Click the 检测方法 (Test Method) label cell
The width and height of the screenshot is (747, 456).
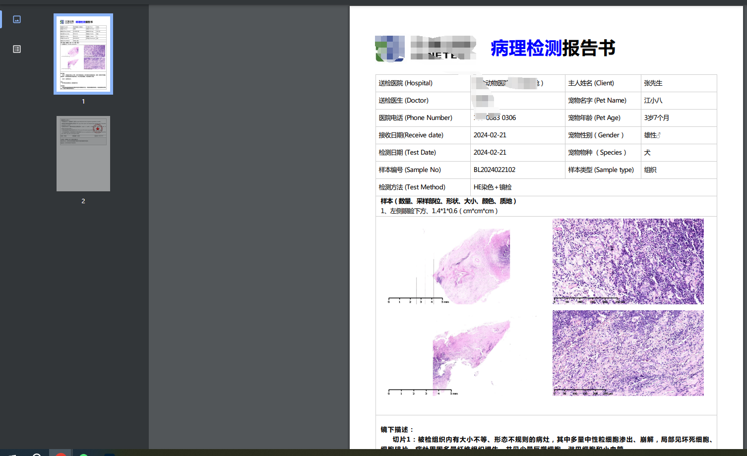coord(423,187)
